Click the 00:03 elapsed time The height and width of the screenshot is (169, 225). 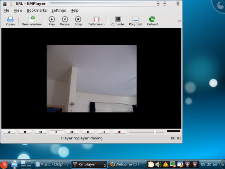[176, 138]
